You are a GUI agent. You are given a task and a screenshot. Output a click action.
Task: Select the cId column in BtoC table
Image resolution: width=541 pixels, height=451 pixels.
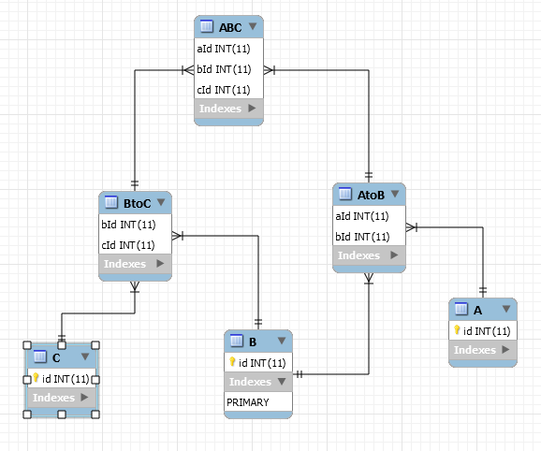[135, 245]
